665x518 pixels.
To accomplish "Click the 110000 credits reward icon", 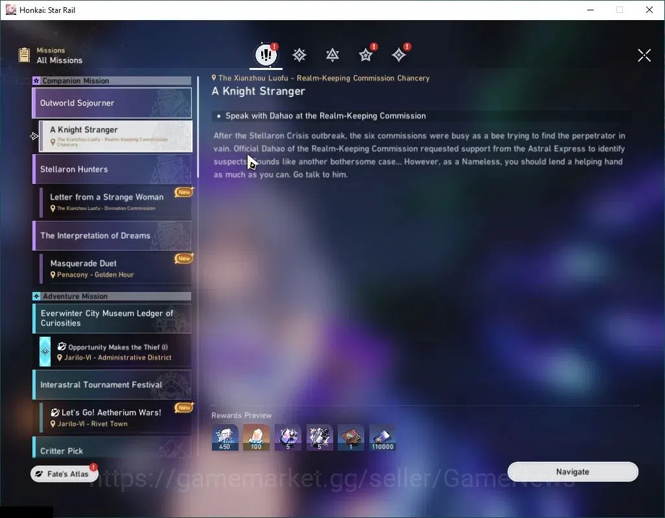I will 382,438.
